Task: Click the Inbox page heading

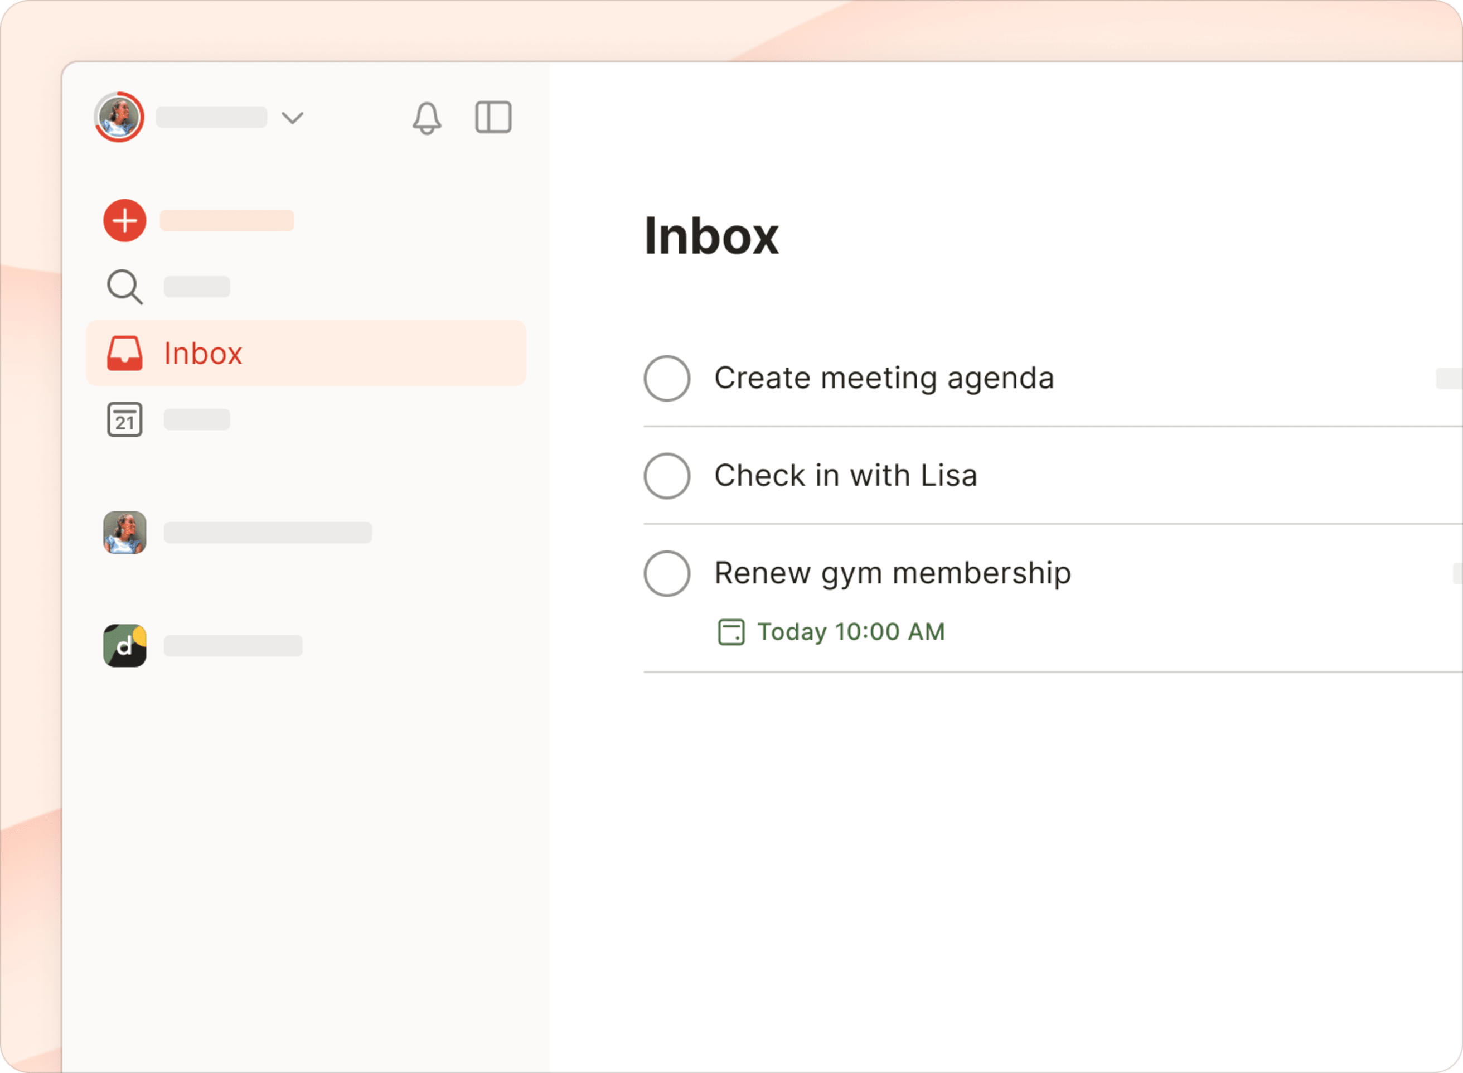Action: click(711, 236)
